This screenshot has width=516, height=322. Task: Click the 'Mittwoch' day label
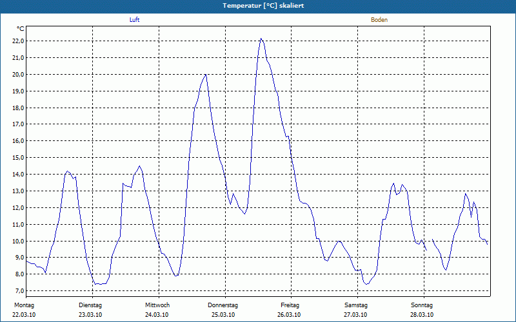point(157,305)
